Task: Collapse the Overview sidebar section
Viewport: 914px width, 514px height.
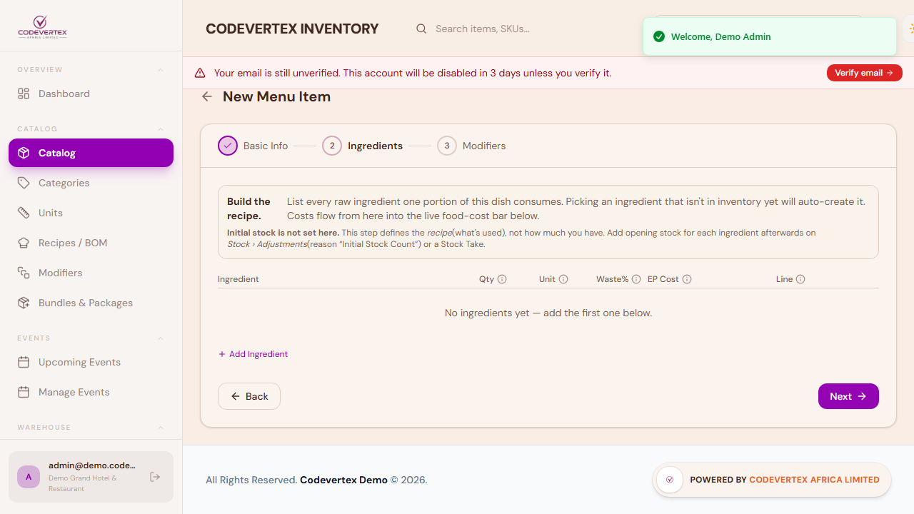Action: (x=161, y=70)
